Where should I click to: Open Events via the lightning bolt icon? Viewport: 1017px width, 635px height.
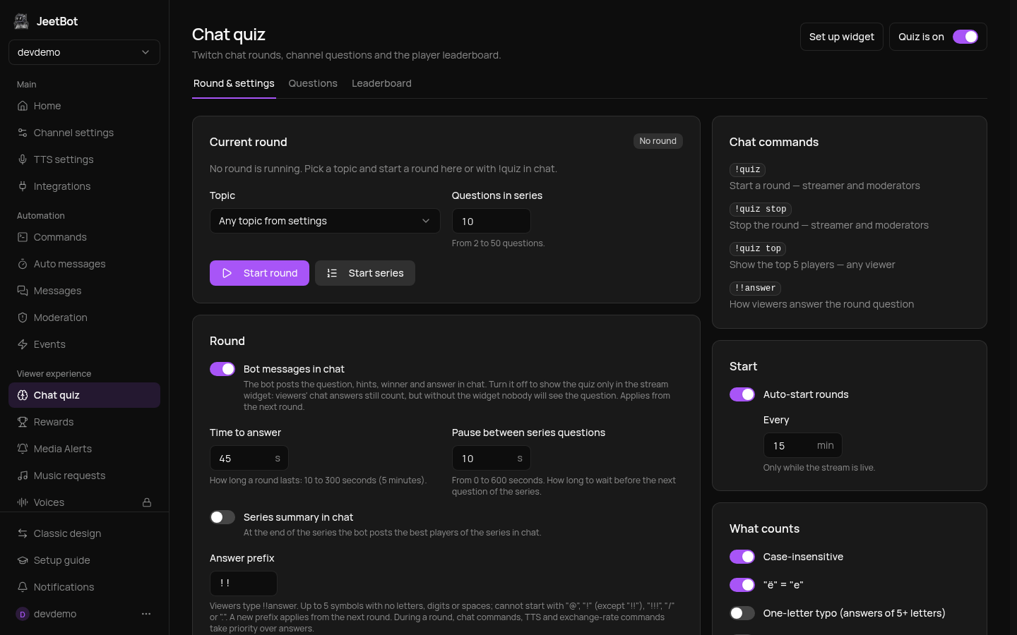coord(23,344)
